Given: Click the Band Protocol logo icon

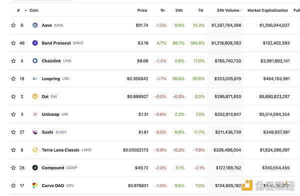Looking at the screenshot, I should pyautogui.click(x=35, y=43).
